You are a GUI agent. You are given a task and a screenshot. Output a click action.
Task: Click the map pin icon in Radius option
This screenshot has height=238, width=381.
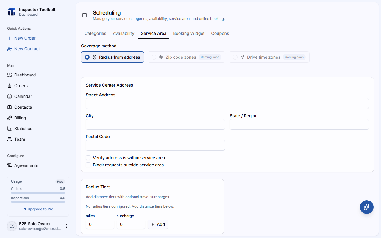pyautogui.click(x=94, y=57)
